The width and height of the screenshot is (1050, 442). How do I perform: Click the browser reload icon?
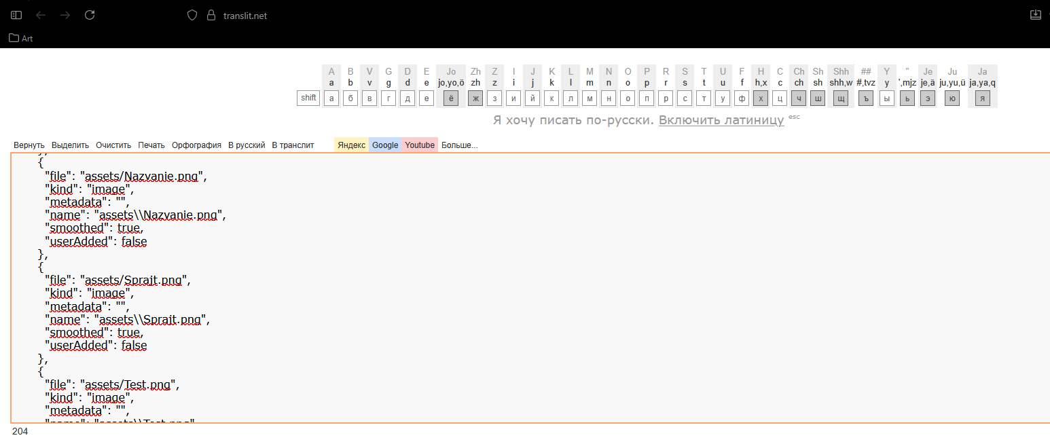point(90,15)
